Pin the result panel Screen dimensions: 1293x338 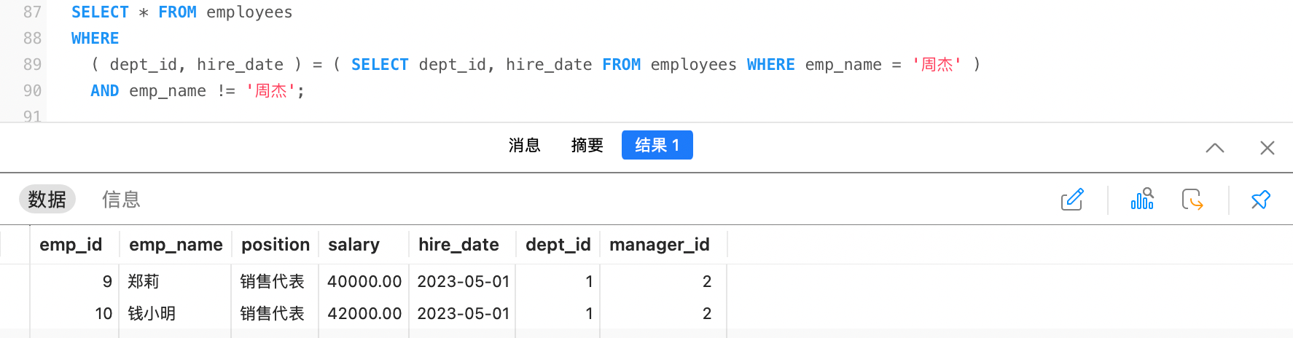(x=1260, y=200)
